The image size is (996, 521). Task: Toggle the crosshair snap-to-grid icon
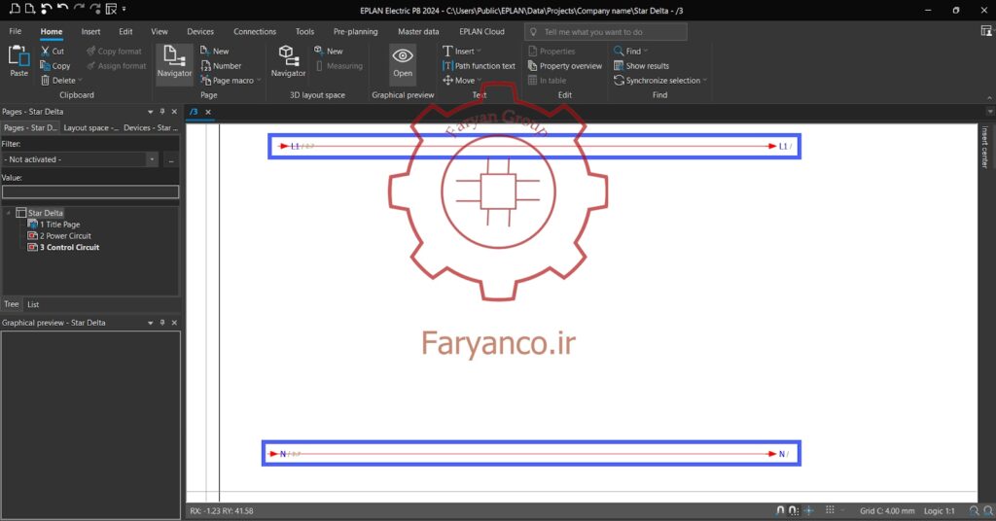[x=808, y=510]
